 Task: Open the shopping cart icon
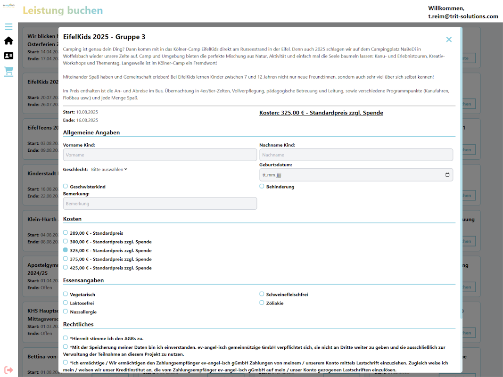tap(8, 71)
